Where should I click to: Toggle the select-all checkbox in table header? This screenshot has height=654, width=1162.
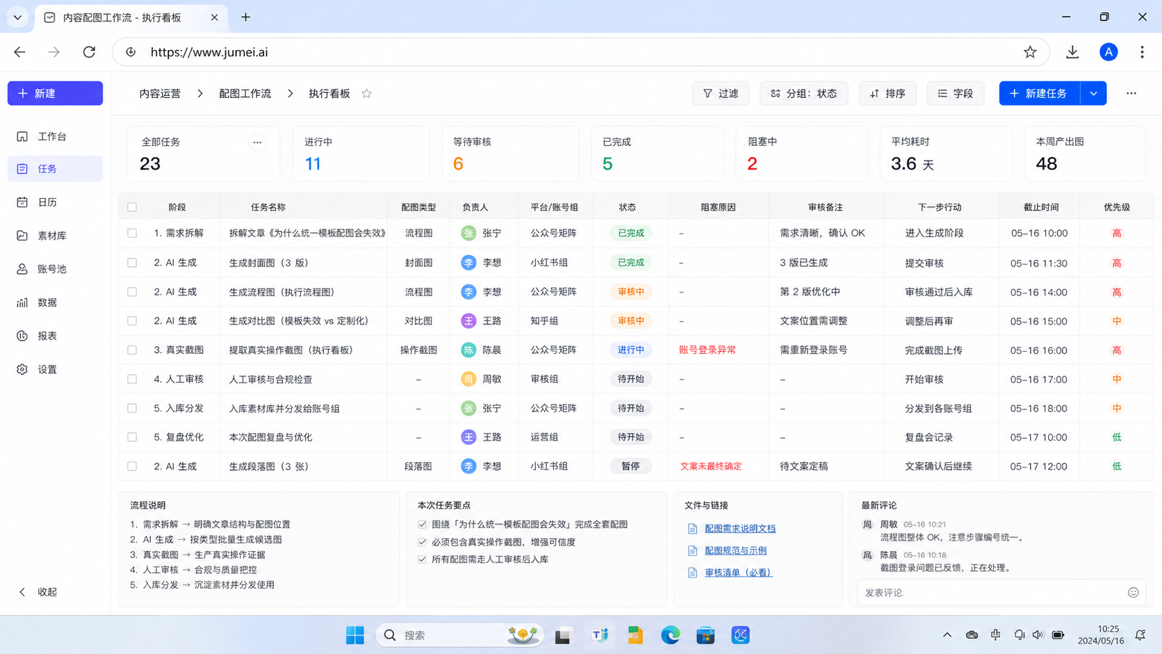click(x=132, y=207)
